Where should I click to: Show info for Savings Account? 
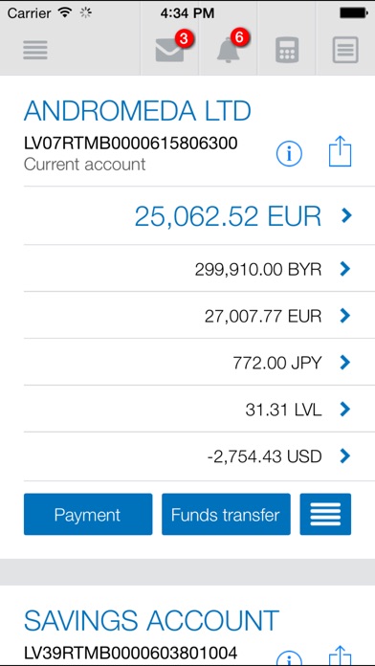click(289, 657)
